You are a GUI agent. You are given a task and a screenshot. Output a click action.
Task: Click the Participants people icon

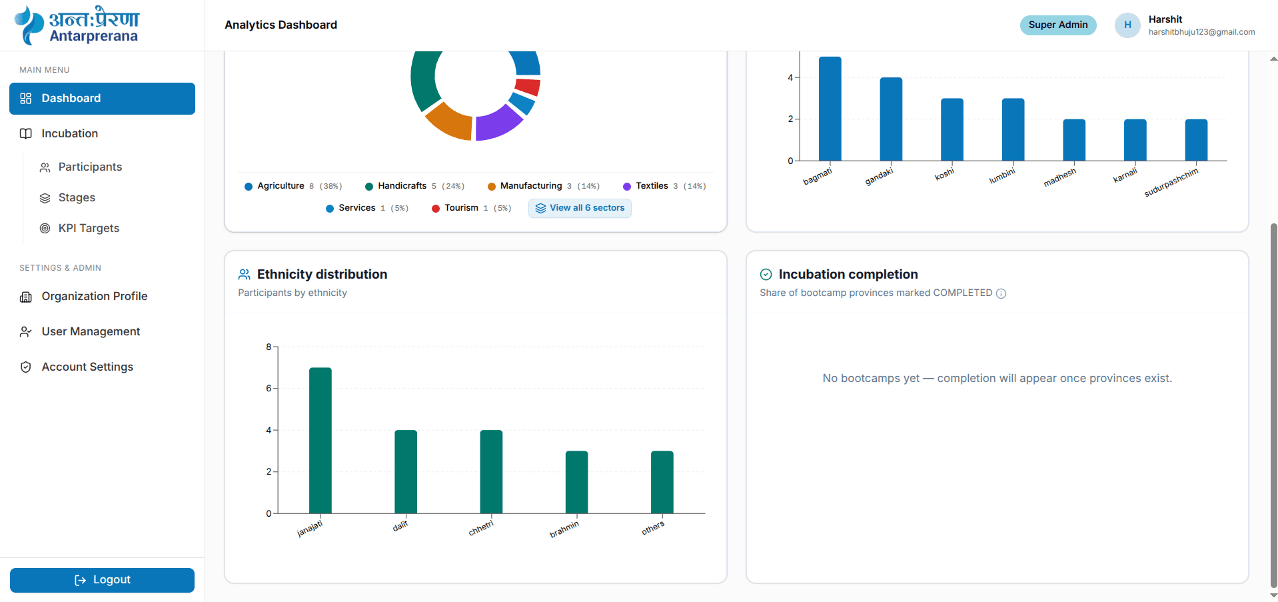(45, 167)
